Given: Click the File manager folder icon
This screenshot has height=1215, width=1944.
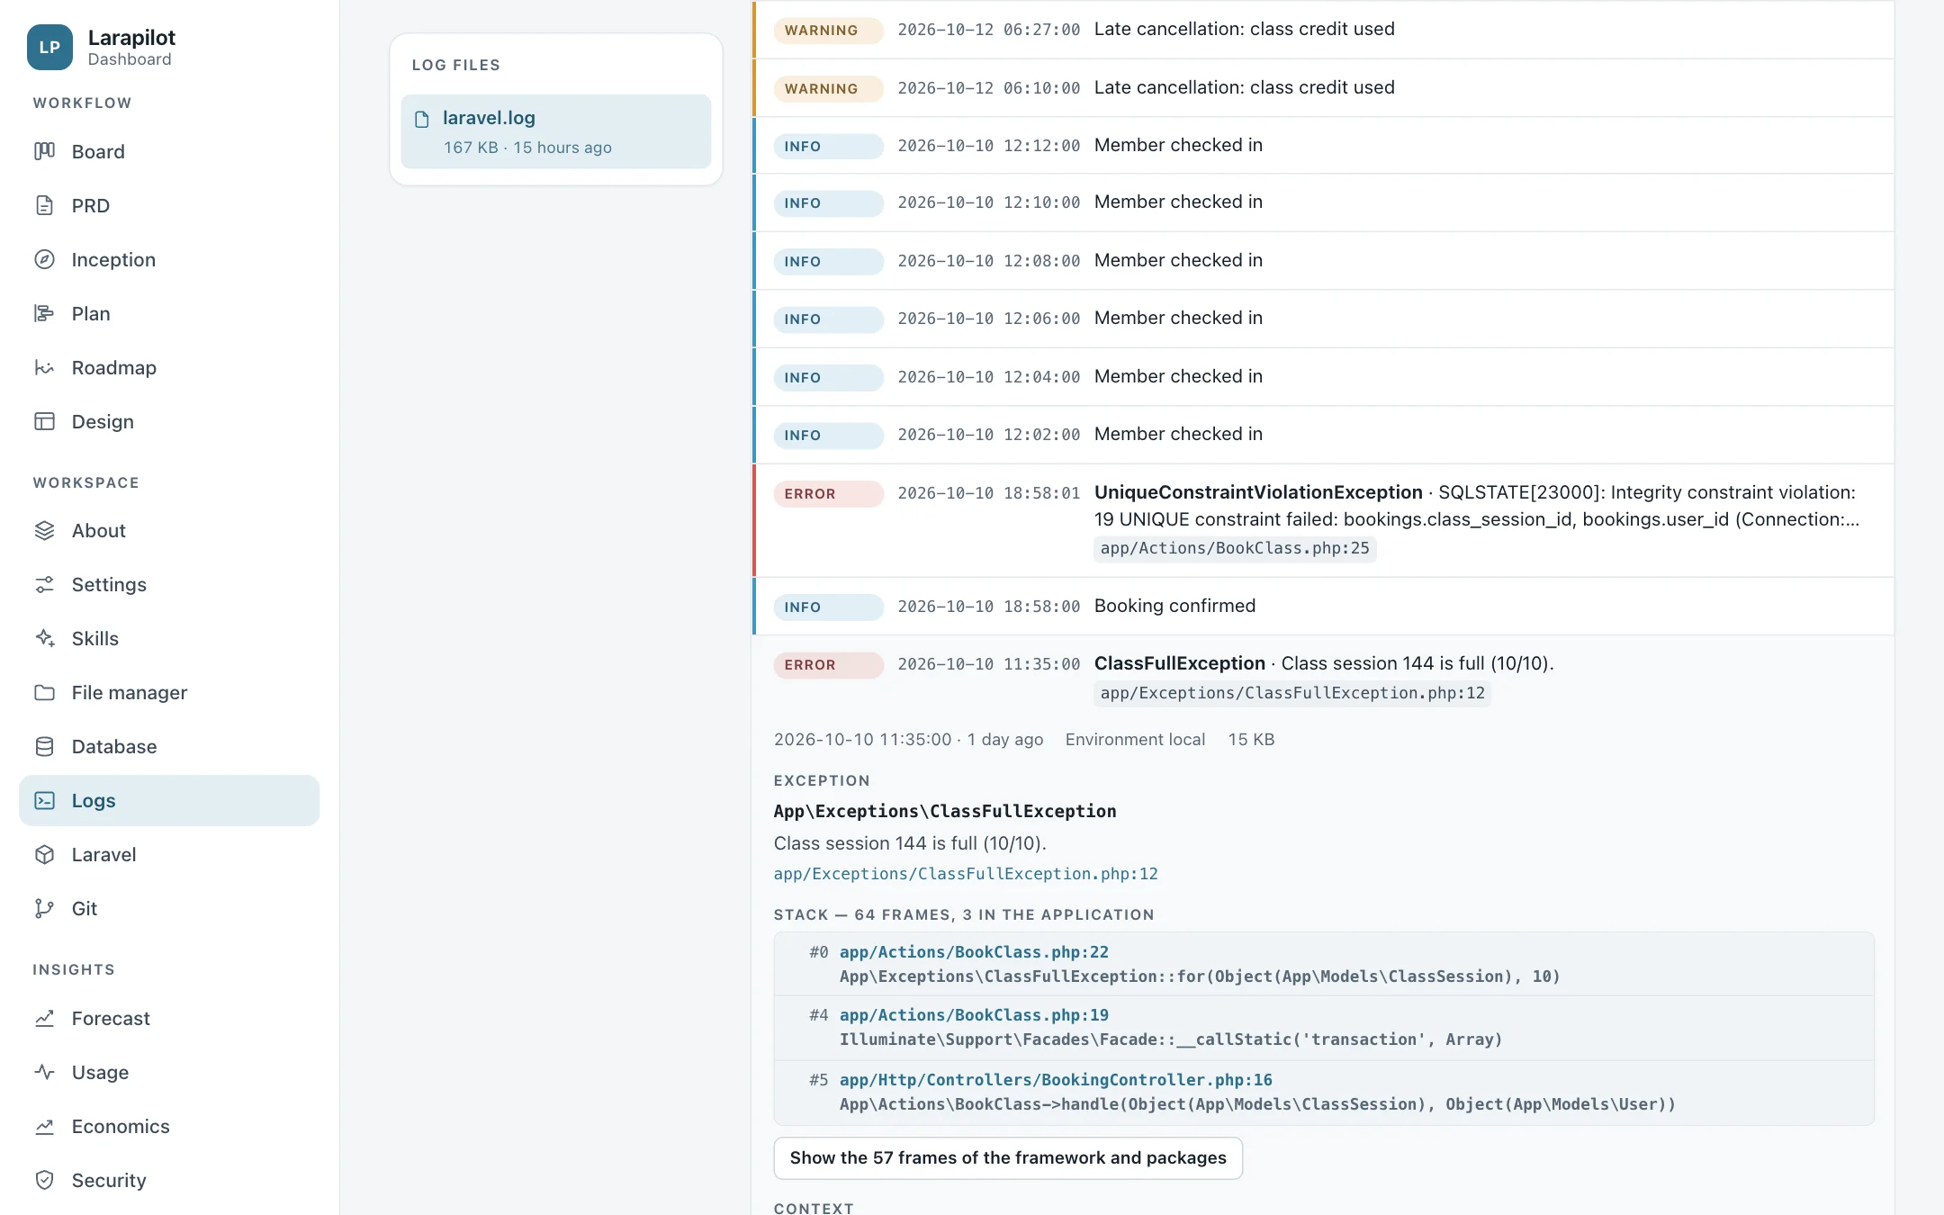Looking at the screenshot, I should 44,692.
